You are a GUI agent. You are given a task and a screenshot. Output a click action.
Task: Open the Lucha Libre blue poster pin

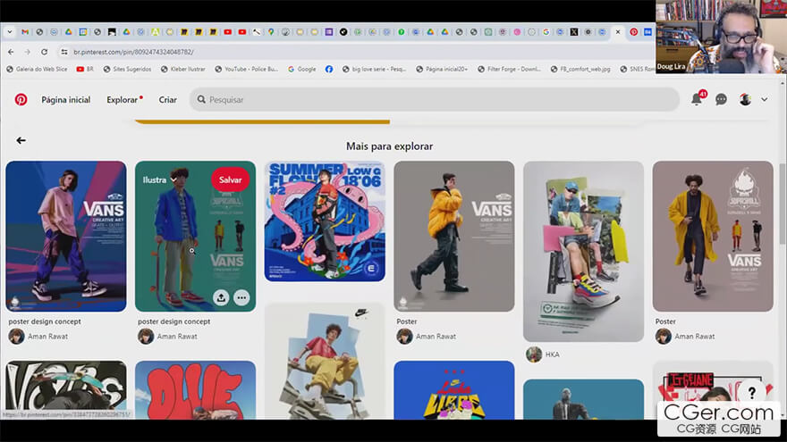pos(453,390)
